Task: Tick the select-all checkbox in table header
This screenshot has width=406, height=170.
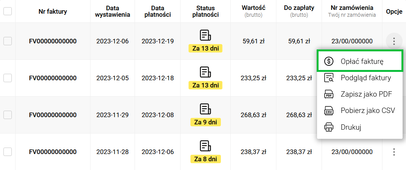Action: coord(8,11)
